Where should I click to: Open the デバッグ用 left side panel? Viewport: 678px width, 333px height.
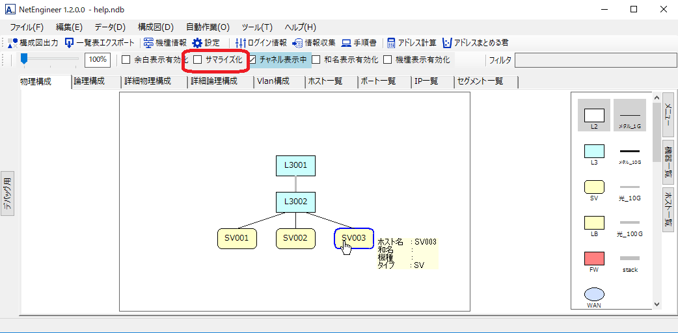pyautogui.click(x=7, y=194)
